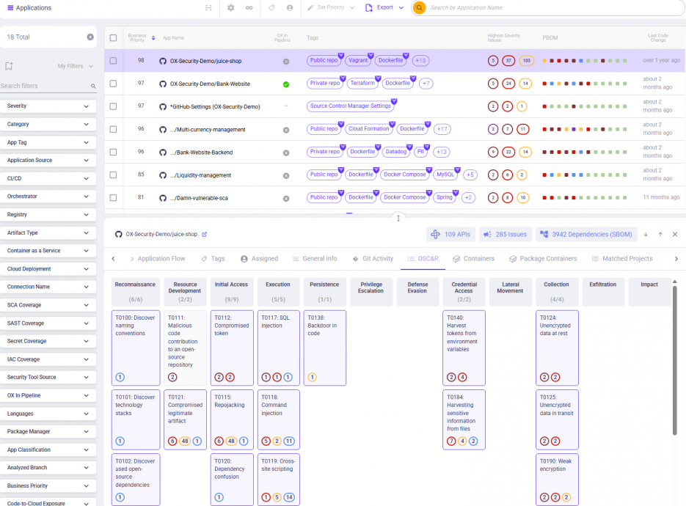Click the Search by Application Name field
Image resolution: width=686 pixels, height=506 pixels.
click(x=514, y=7)
